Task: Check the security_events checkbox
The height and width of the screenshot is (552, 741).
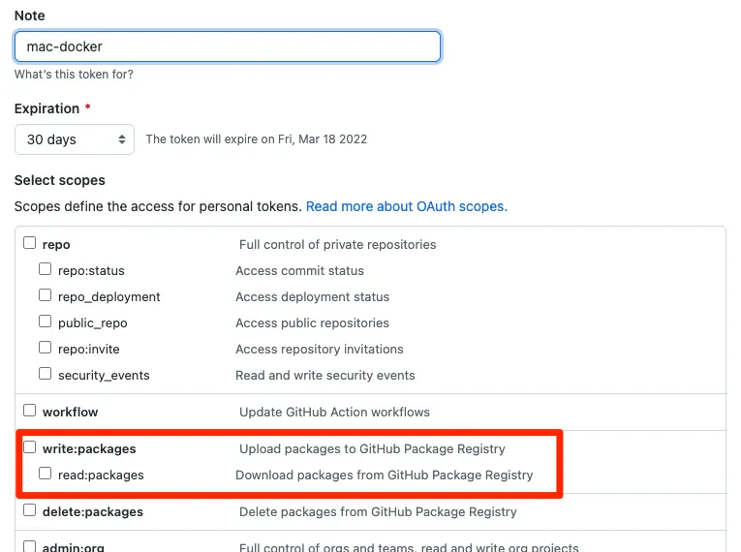Action: (46, 375)
